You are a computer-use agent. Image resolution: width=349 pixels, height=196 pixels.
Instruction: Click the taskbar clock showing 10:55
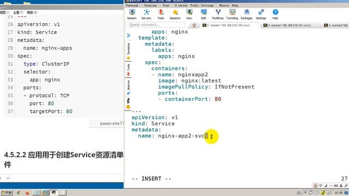coord(339,193)
